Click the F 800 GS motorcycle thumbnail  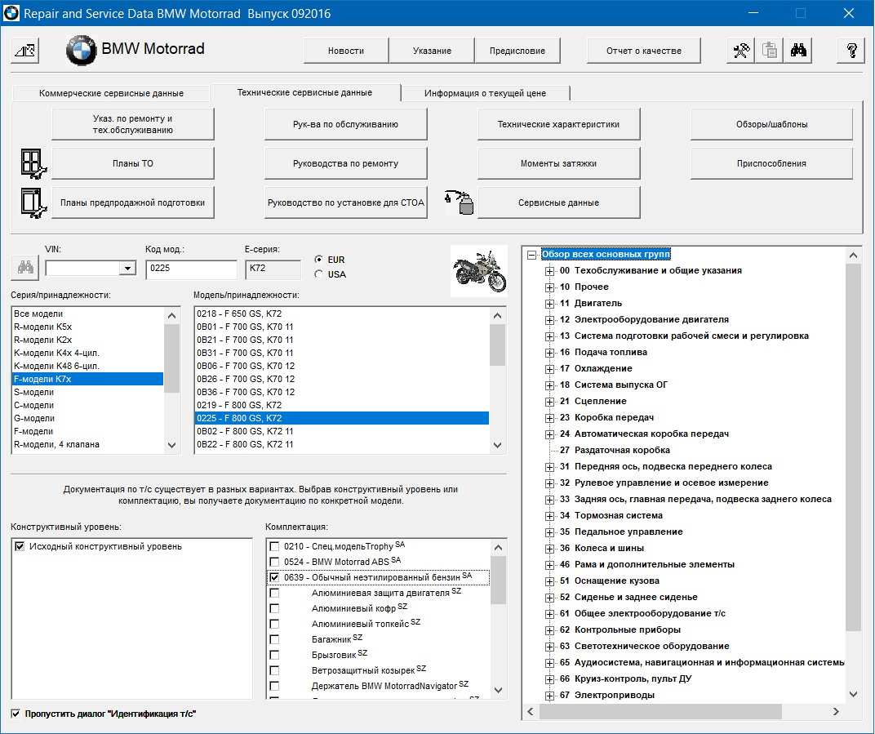479,271
